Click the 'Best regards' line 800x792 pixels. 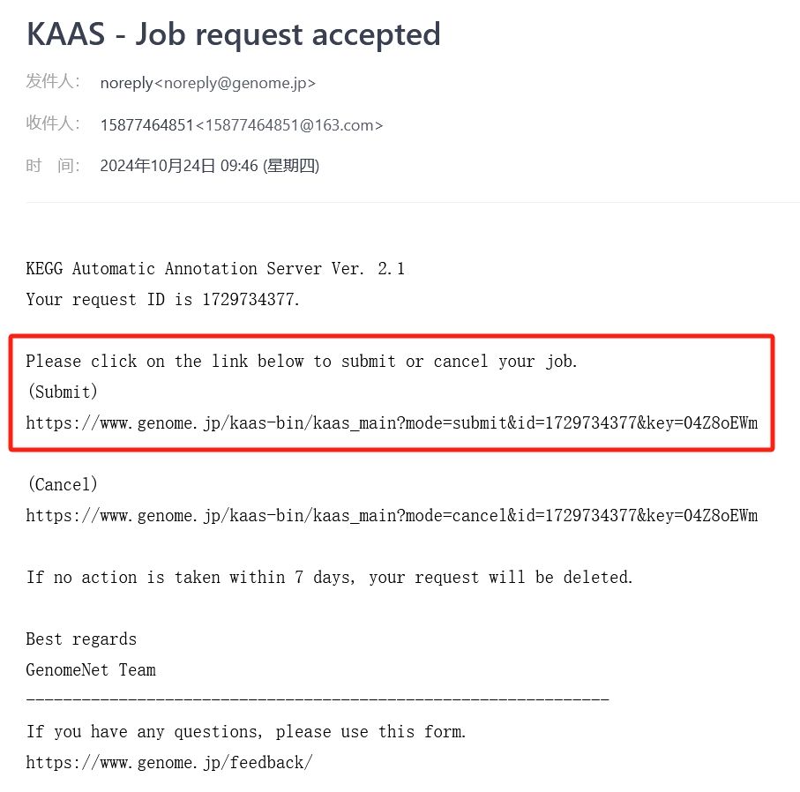81,639
